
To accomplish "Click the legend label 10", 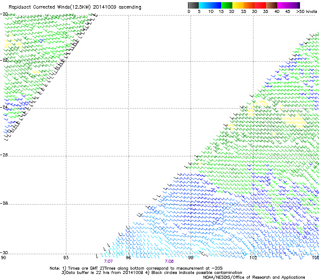I will (211, 12).
